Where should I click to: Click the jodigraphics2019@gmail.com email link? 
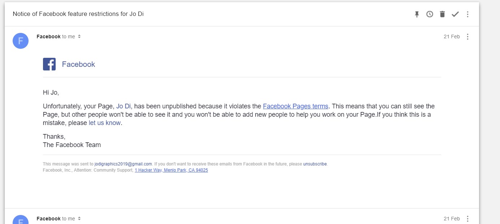[x=123, y=164]
